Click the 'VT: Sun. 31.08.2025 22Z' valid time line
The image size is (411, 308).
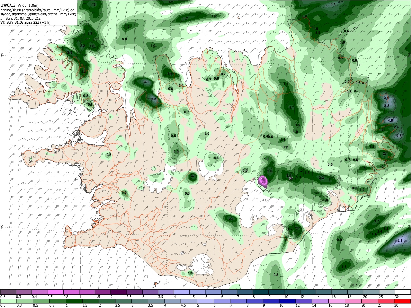(x=25, y=22)
